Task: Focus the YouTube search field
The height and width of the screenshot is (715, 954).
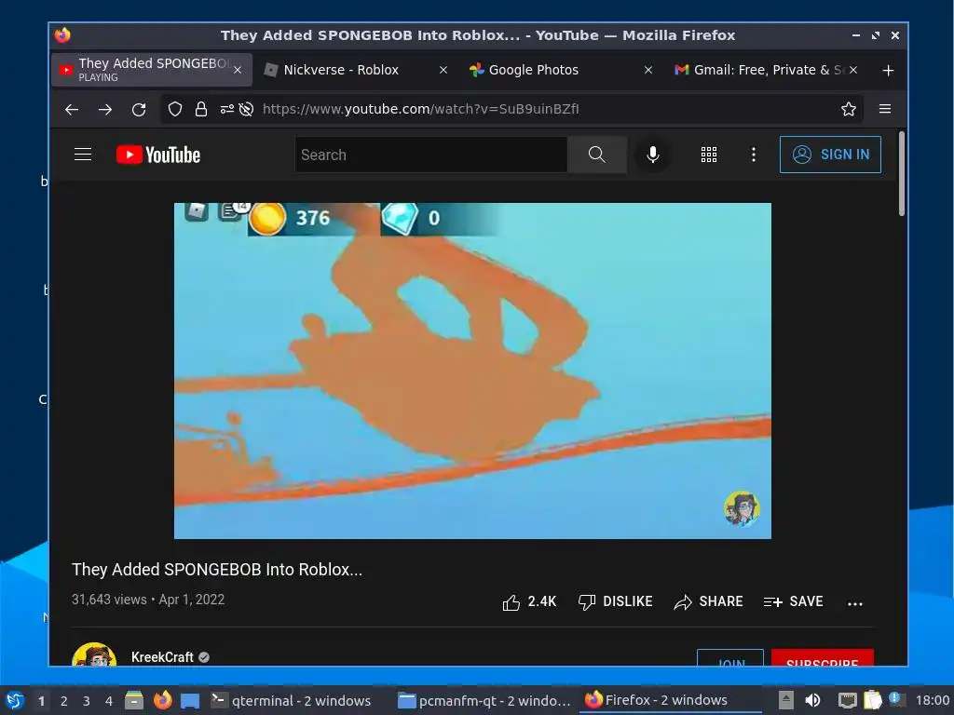Action: (x=431, y=155)
